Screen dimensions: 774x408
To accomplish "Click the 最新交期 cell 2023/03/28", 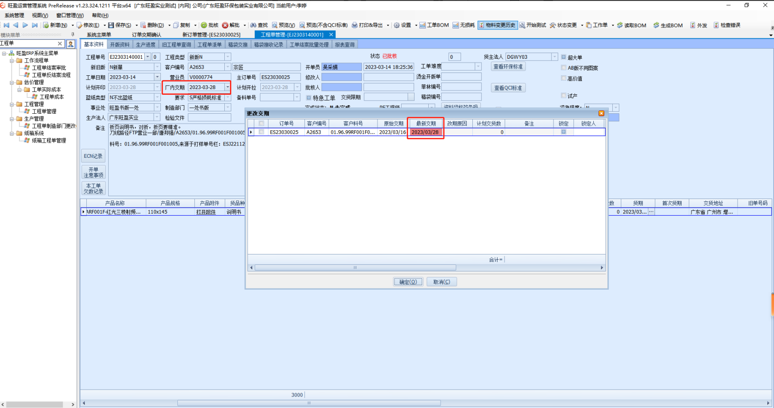I will [x=426, y=132].
